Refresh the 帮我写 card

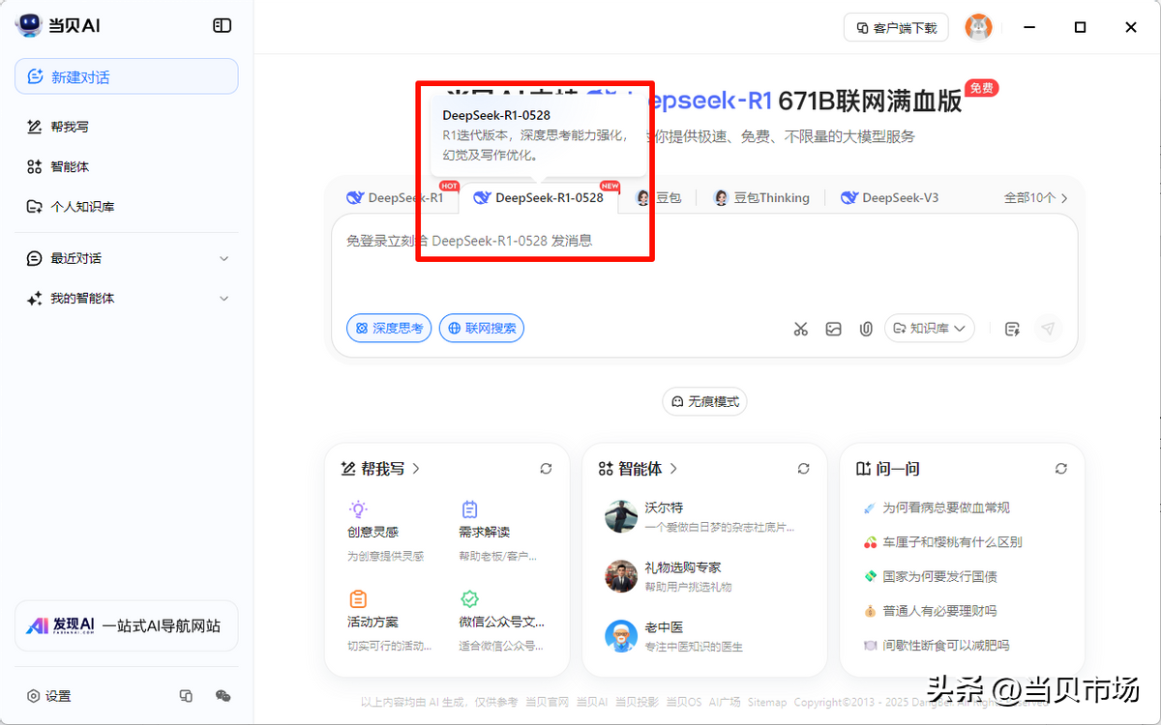tap(546, 469)
